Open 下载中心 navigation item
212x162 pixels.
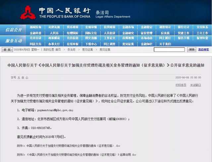pyautogui.click(x=91, y=44)
